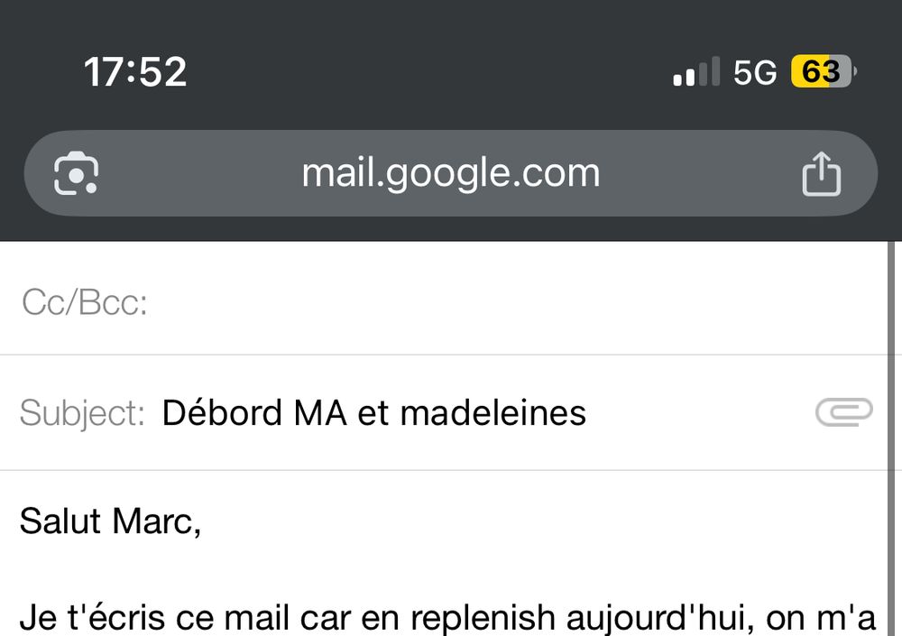Tap the Subject label
Viewport: 902px width, 636px height.
point(80,412)
